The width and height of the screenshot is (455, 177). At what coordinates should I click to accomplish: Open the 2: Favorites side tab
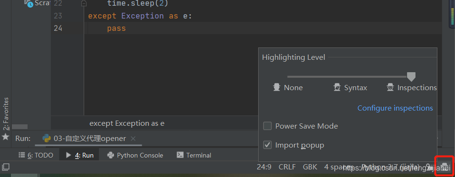pos(6,114)
